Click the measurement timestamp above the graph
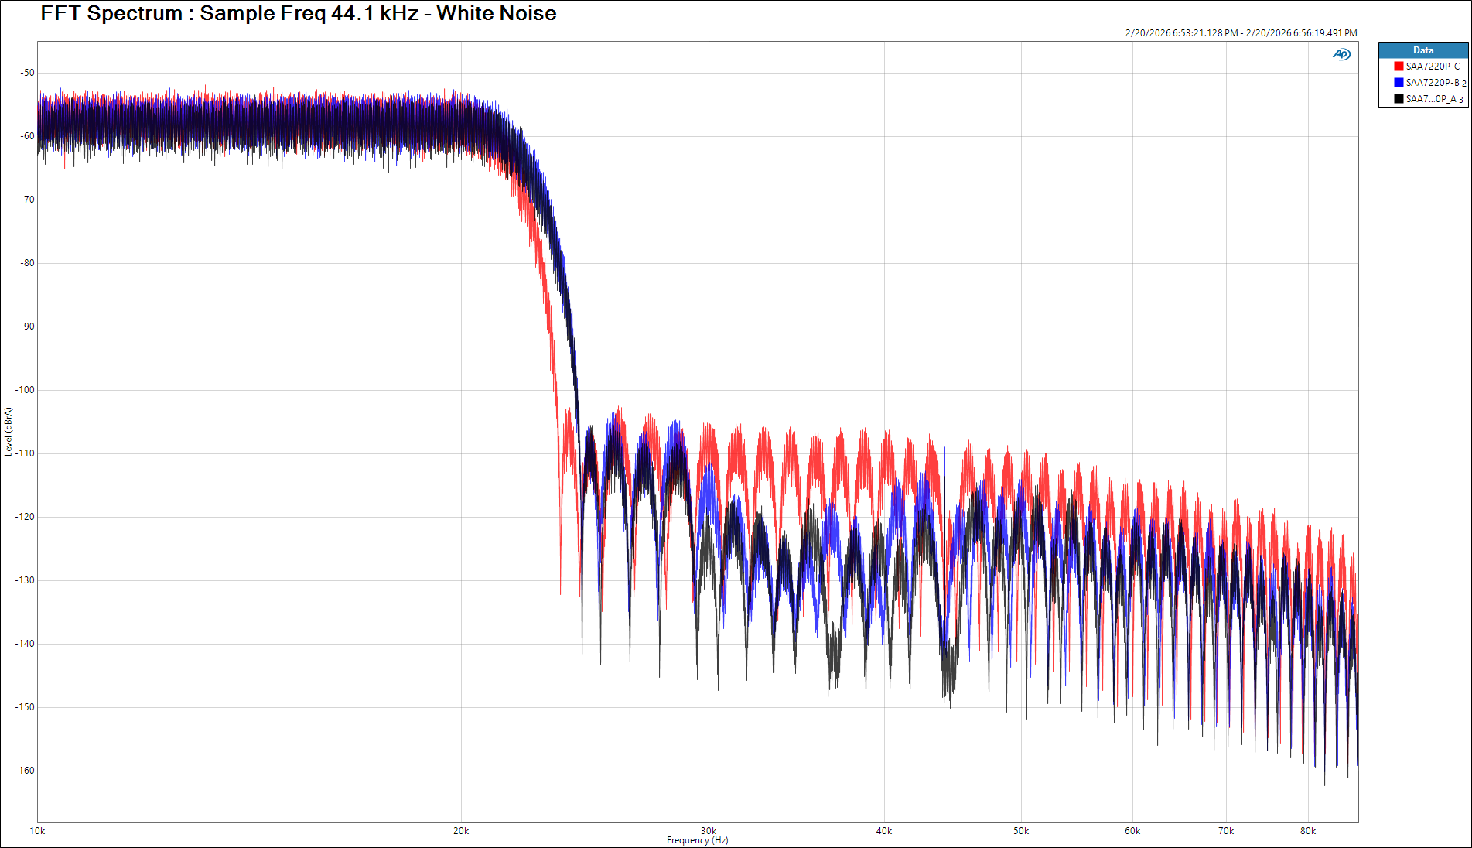 (x=1241, y=33)
